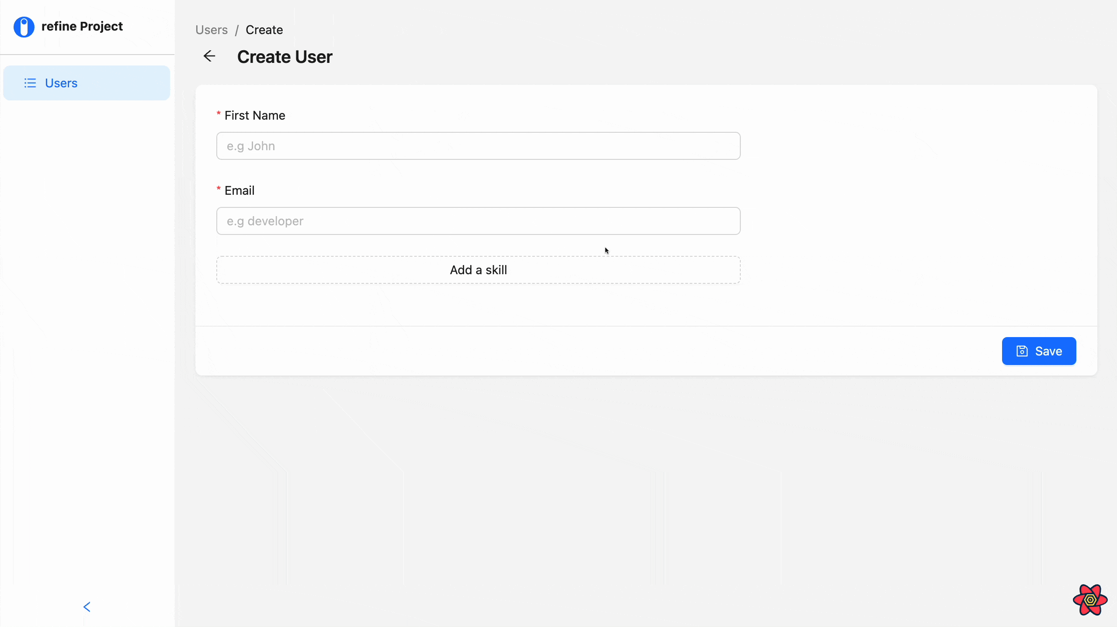Open the refine Project title link
This screenshot has height=627, width=1117.
click(x=82, y=27)
